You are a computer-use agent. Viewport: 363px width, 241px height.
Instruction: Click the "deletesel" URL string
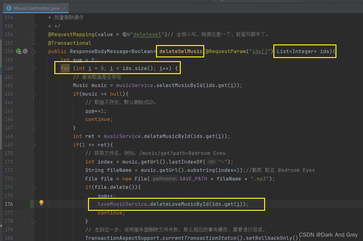147,35
